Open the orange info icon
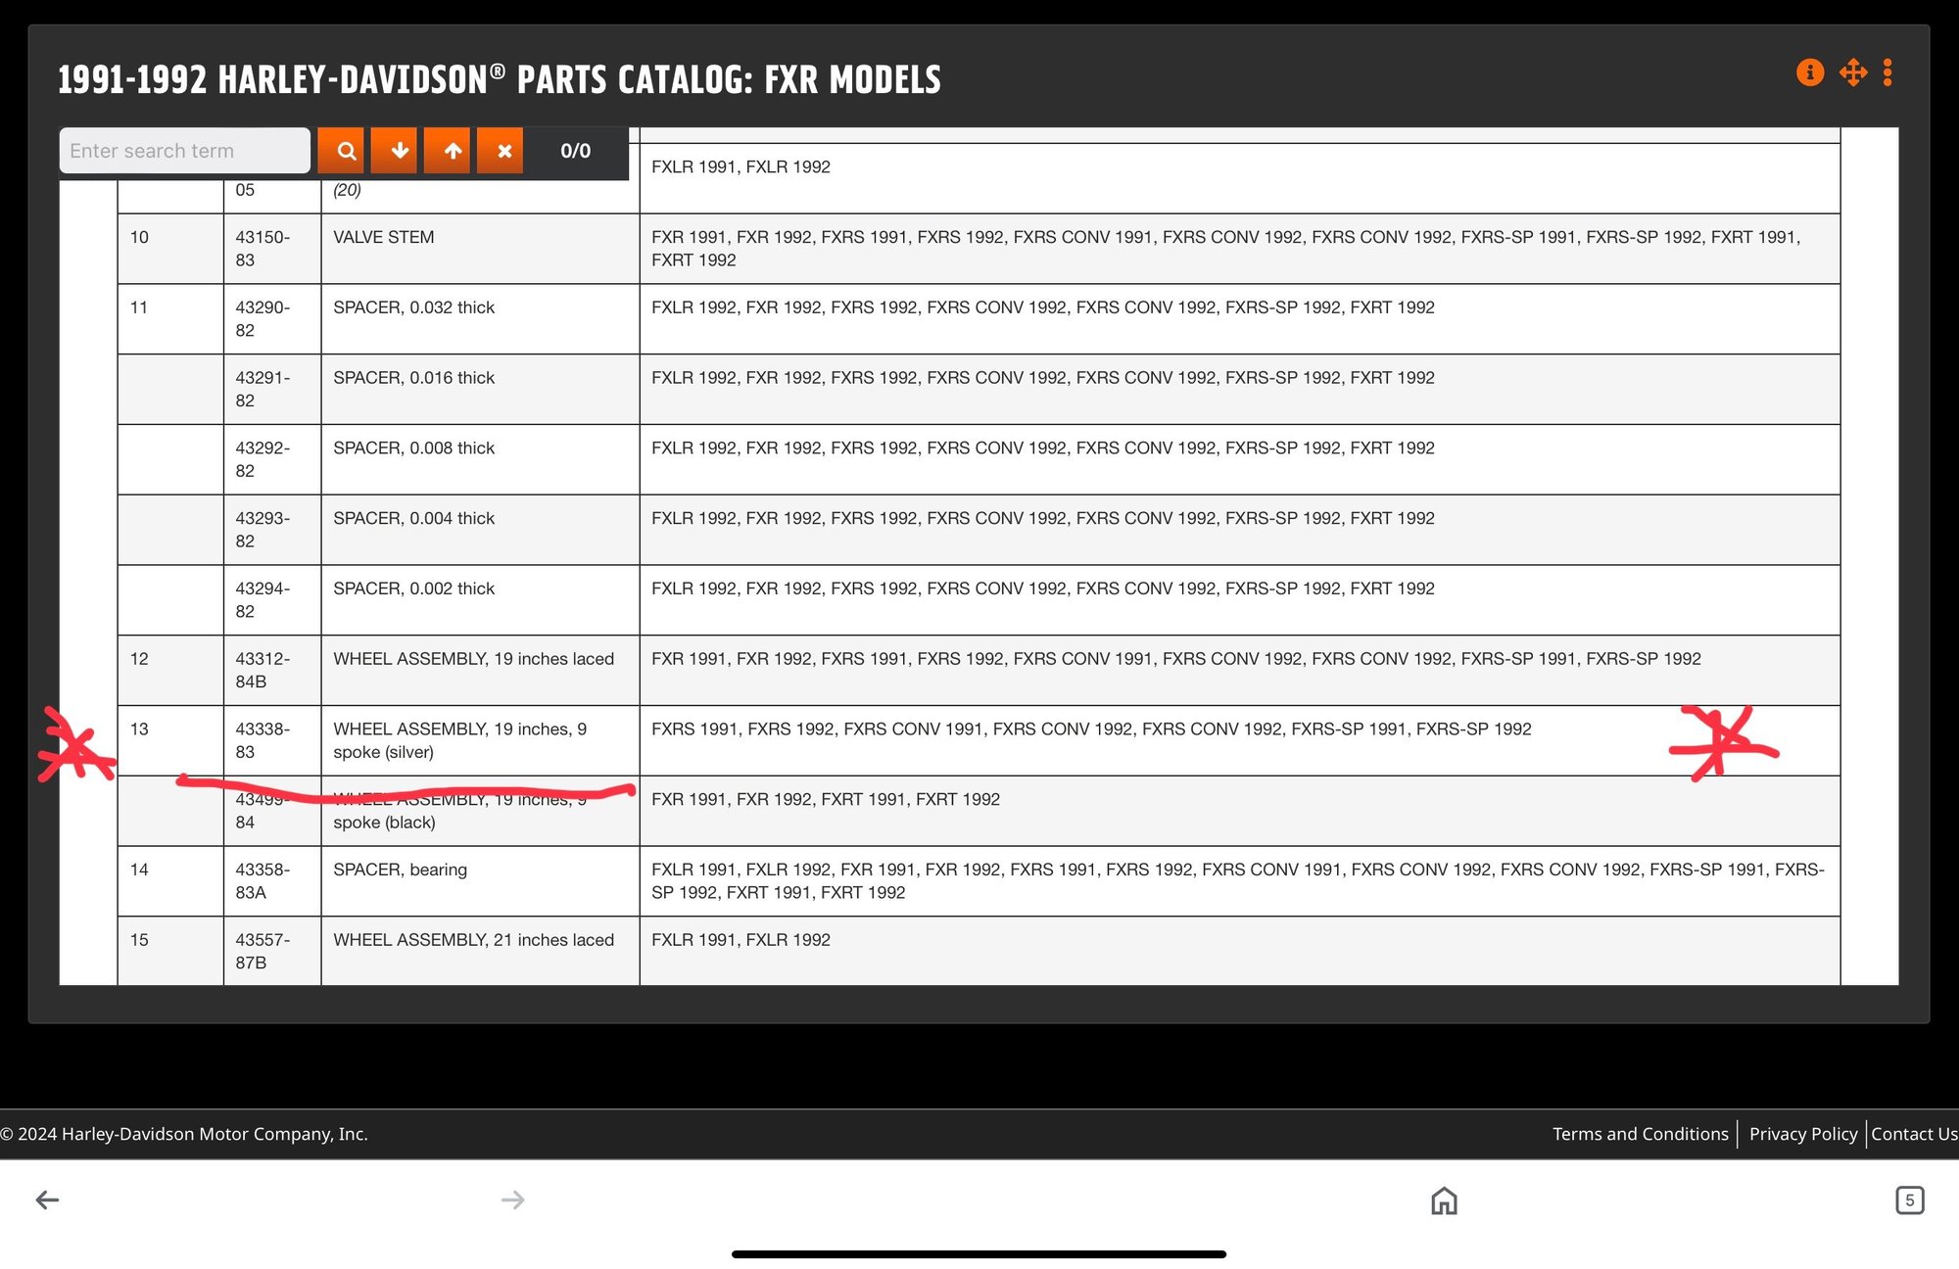Image resolution: width=1959 pixels, height=1269 pixels. [x=1809, y=72]
